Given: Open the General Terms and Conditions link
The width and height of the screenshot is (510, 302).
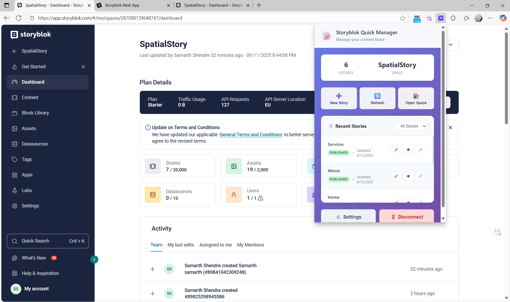Looking at the screenshot, I should (x=251, y=135).
